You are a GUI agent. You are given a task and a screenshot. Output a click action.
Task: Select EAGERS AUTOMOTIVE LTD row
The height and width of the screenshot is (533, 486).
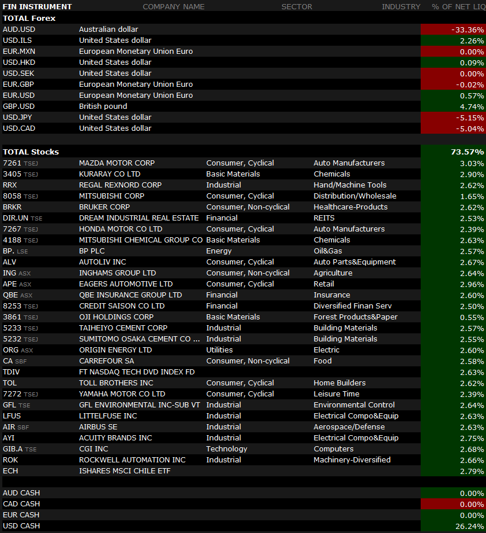click(x=243, y=284)
